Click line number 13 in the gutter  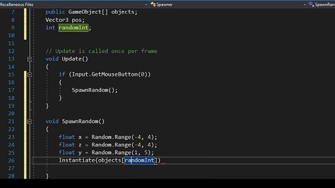click(x=12, y=59)
